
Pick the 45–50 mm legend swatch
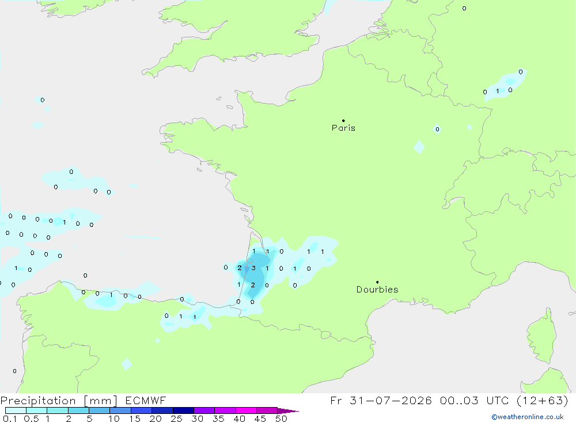267,410
